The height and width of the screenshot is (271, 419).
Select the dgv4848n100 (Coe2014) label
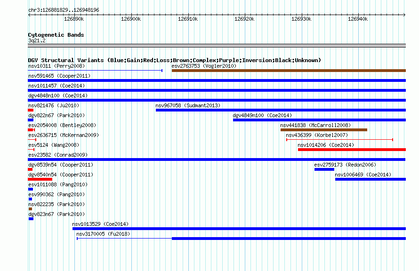click(58, 96)
